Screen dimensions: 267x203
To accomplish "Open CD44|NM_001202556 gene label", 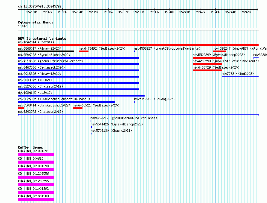I will click(x=33, y=174).
